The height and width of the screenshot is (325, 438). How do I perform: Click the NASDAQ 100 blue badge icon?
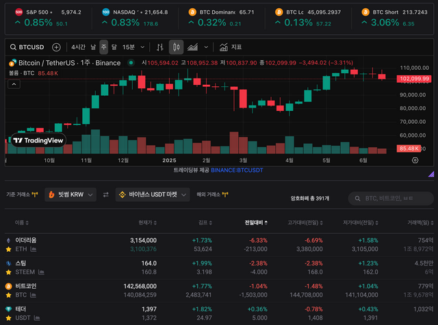click(x=106, y=12)
